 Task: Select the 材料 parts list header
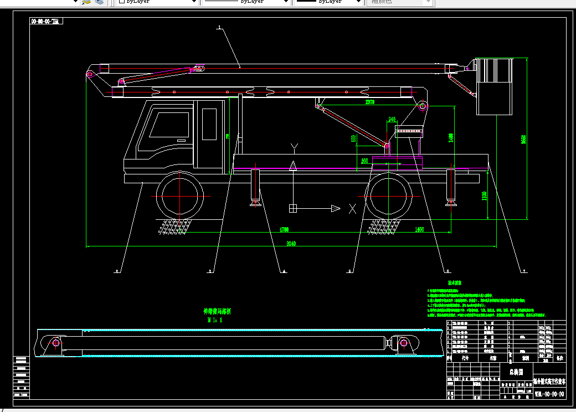(x=525, y=358)
